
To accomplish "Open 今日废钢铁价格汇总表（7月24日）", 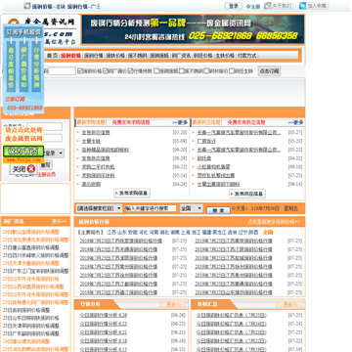I will [x=231, y=324].
